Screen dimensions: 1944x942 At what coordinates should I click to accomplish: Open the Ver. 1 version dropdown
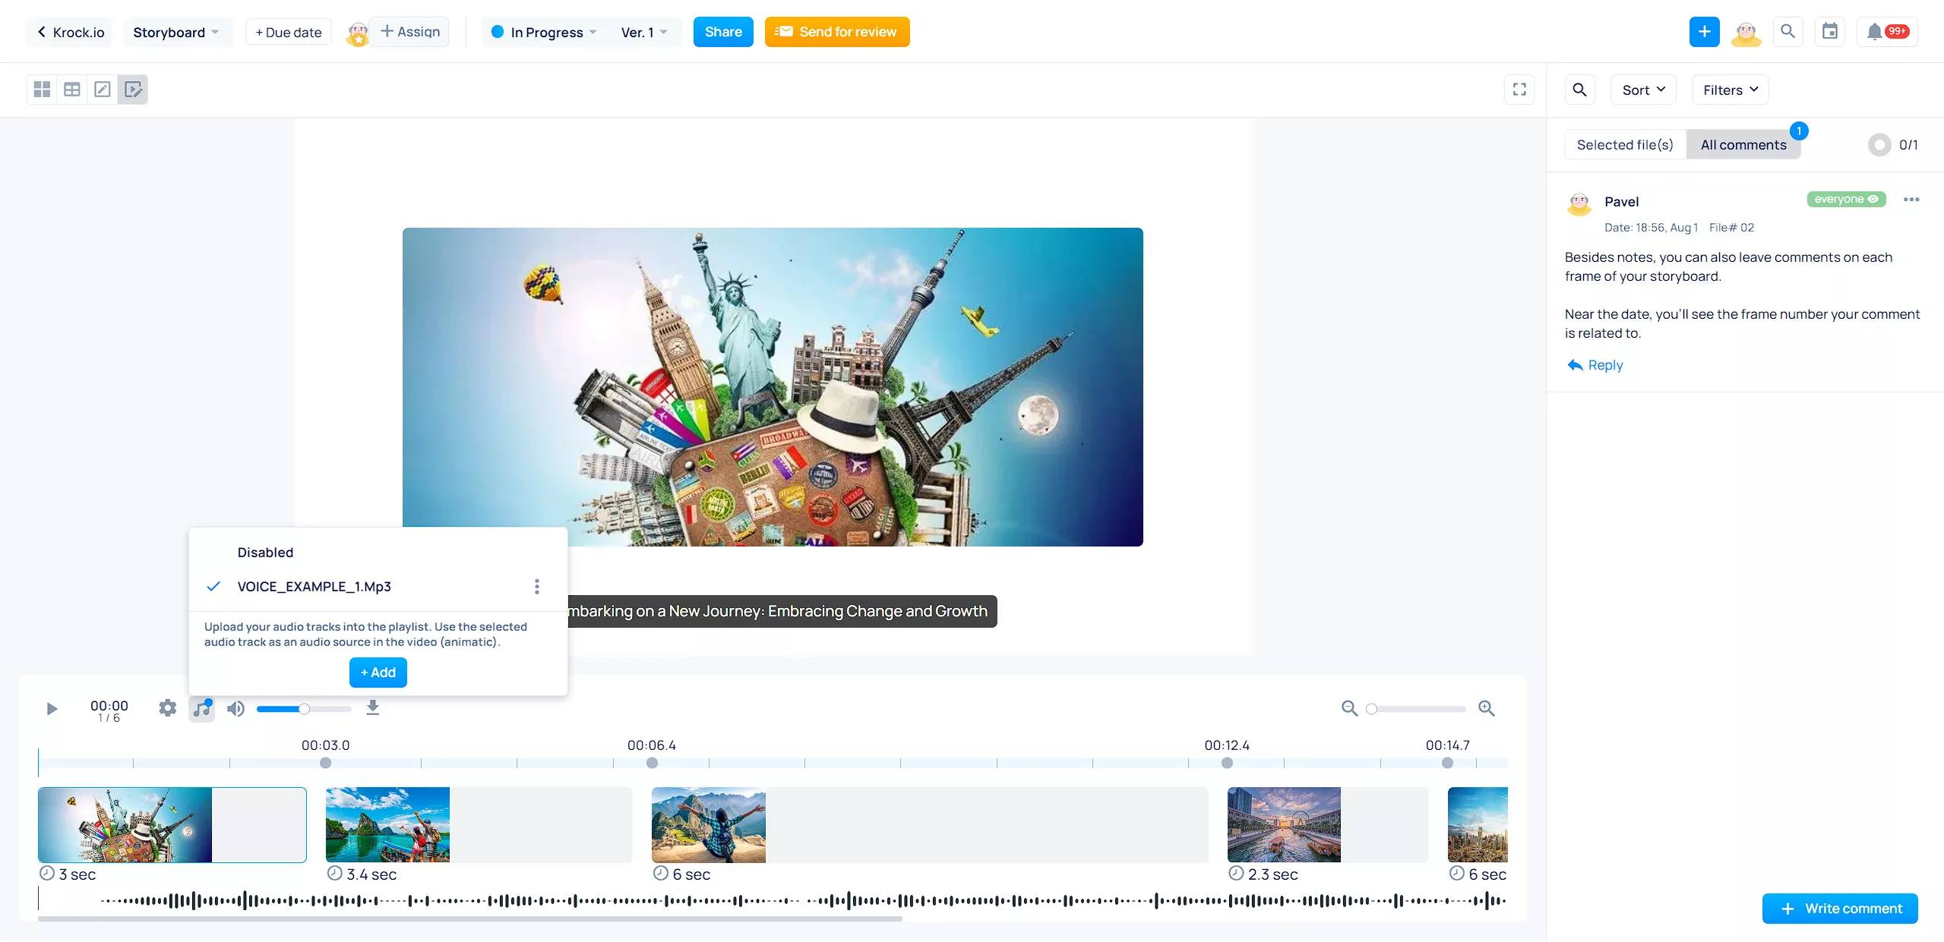(645, 31)
